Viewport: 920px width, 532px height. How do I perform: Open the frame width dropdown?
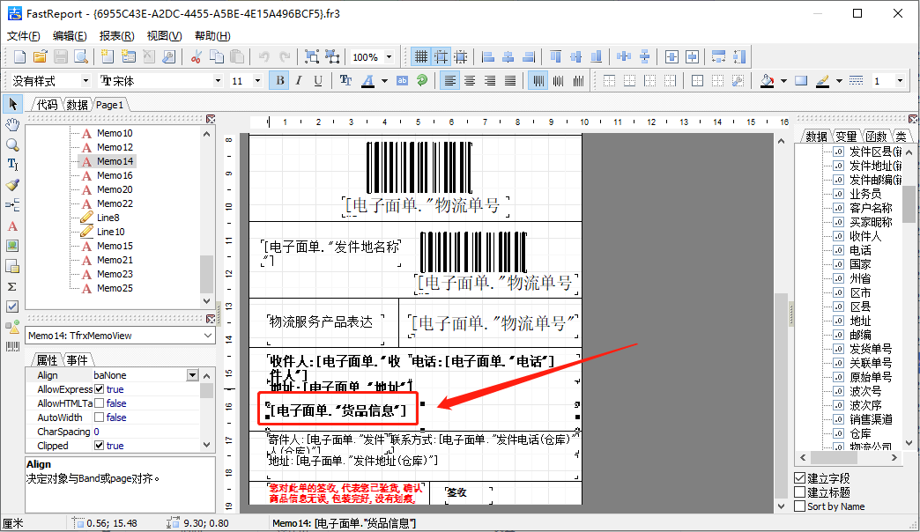900,81
